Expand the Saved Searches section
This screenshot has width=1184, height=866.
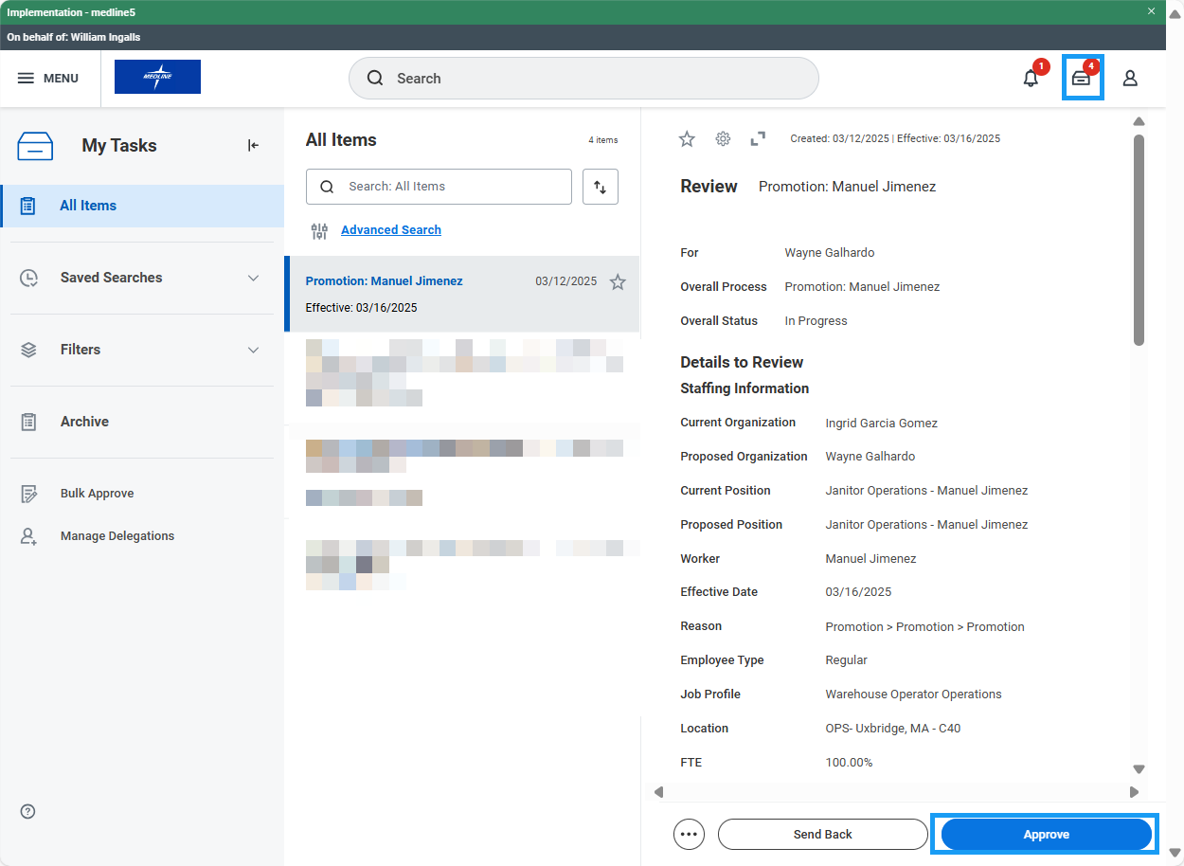(253, 278)
